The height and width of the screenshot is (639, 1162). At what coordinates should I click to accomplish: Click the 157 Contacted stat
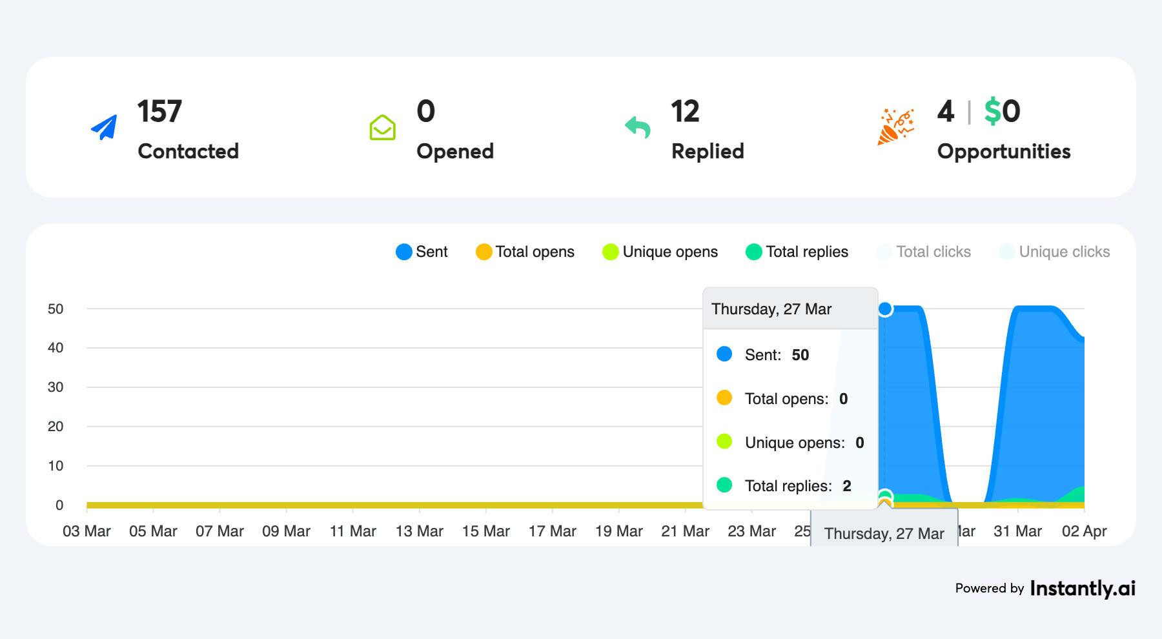pos(159,112)
